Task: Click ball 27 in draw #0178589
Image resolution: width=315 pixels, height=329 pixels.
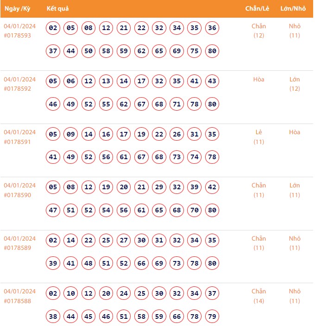Action: (124, 241)
